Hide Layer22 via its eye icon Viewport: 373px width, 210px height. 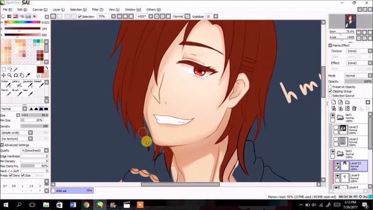click(337, 163)
